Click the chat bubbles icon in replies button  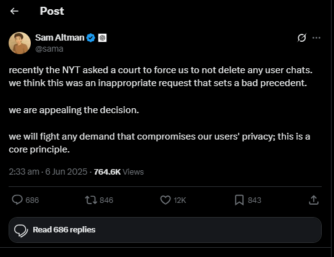(21, 231)
